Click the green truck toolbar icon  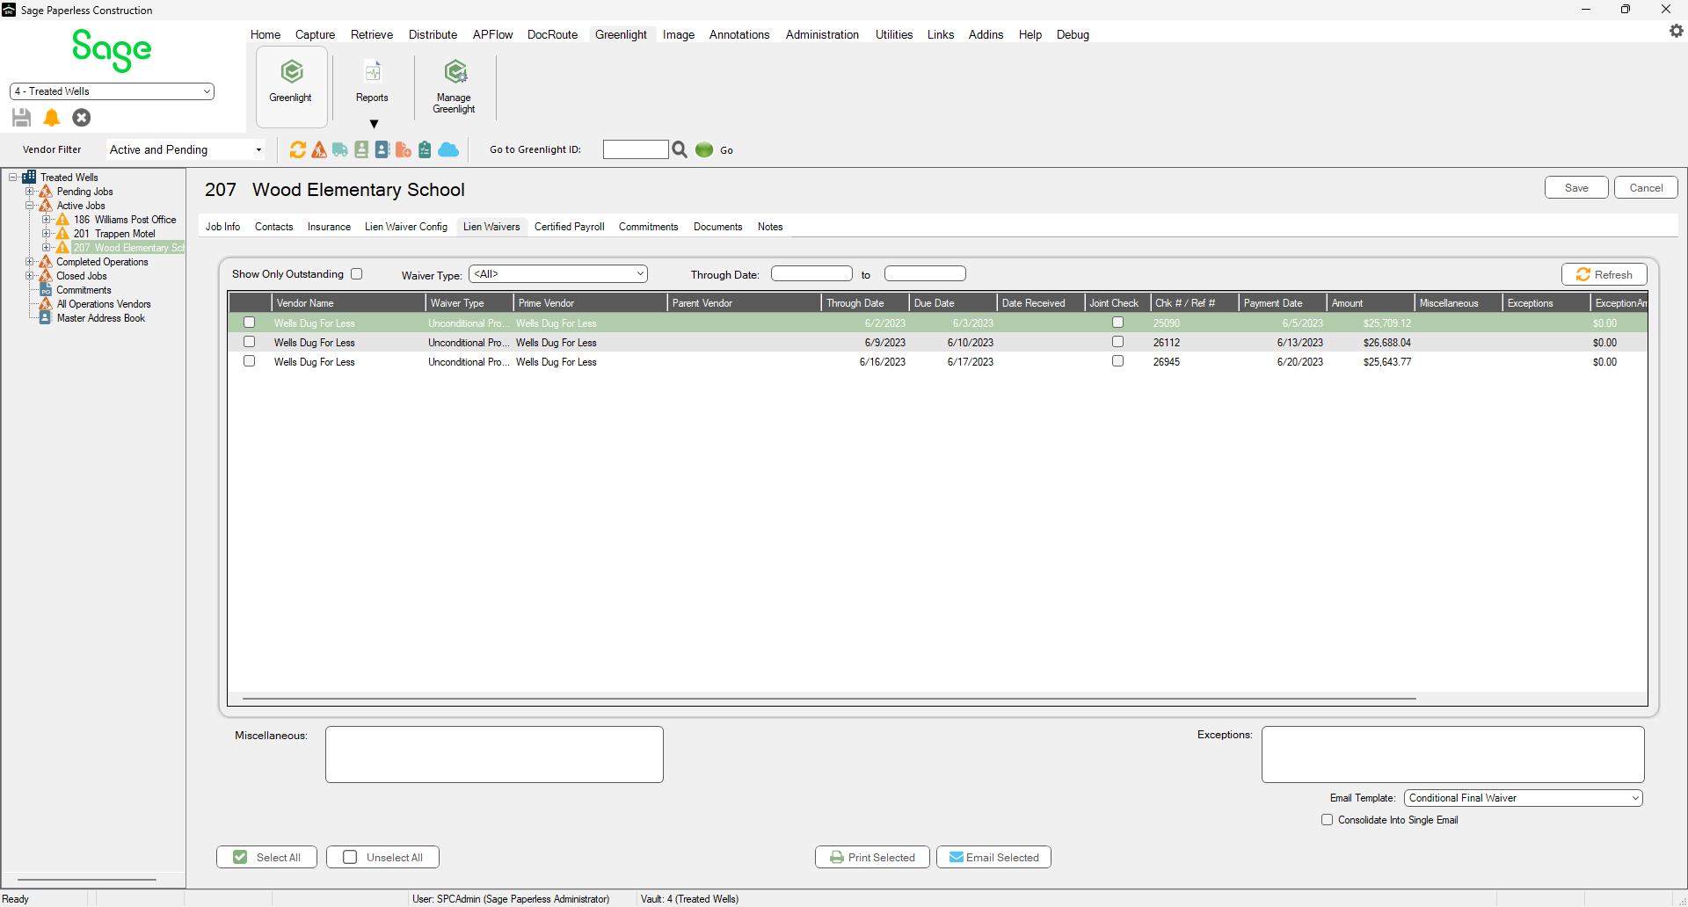coord(340,150)
